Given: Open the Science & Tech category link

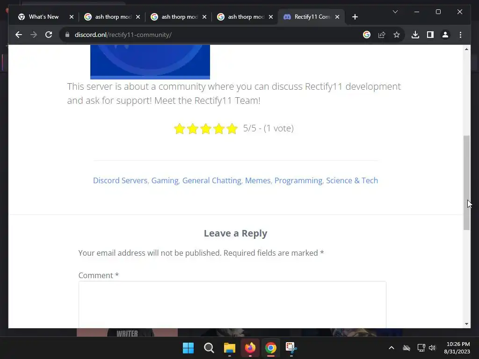Looking at the screenshot, I should (352, 180).
